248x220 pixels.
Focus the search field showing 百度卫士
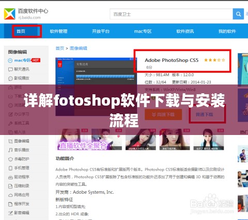point(172,14)
